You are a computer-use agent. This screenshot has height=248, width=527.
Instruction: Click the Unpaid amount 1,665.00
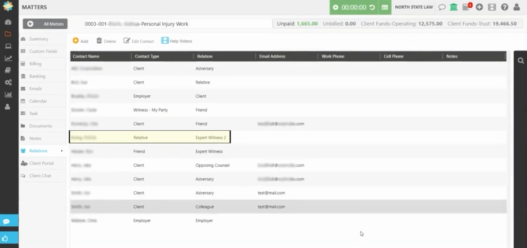coord(307,24)
